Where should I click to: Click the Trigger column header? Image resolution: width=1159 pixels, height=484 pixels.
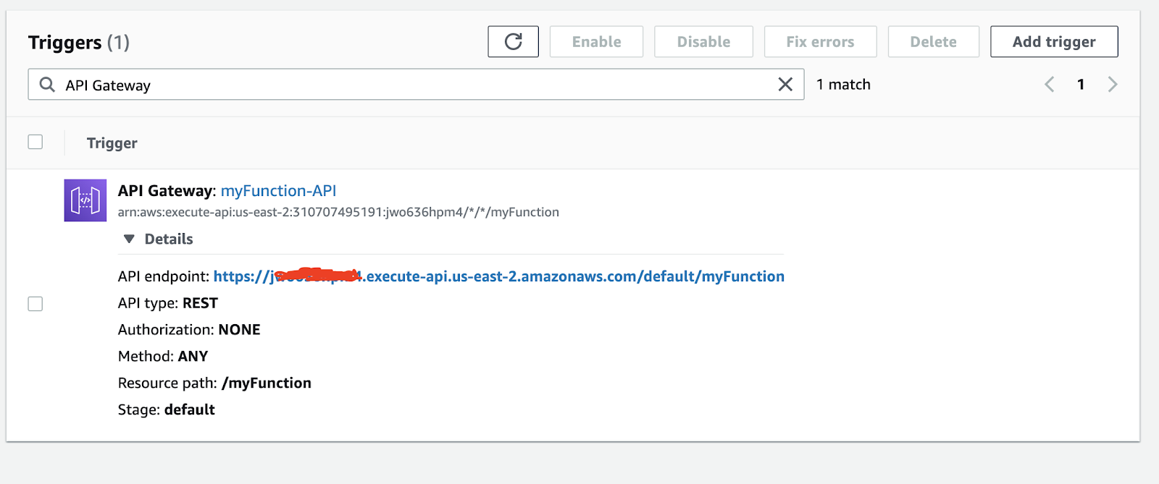112,143
